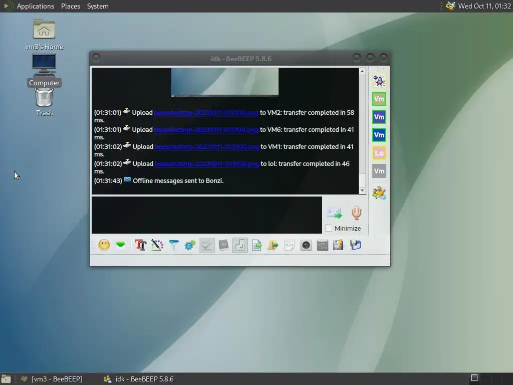Open the blue funnel message filter
This screenshot has width=513, height=385.
click(174, 245)
